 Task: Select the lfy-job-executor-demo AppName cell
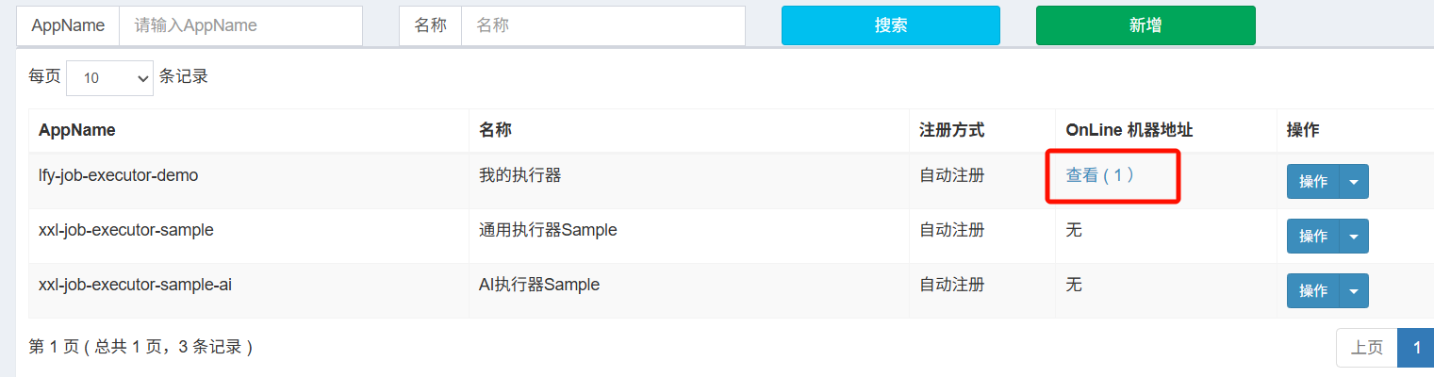tap(118, 175)
